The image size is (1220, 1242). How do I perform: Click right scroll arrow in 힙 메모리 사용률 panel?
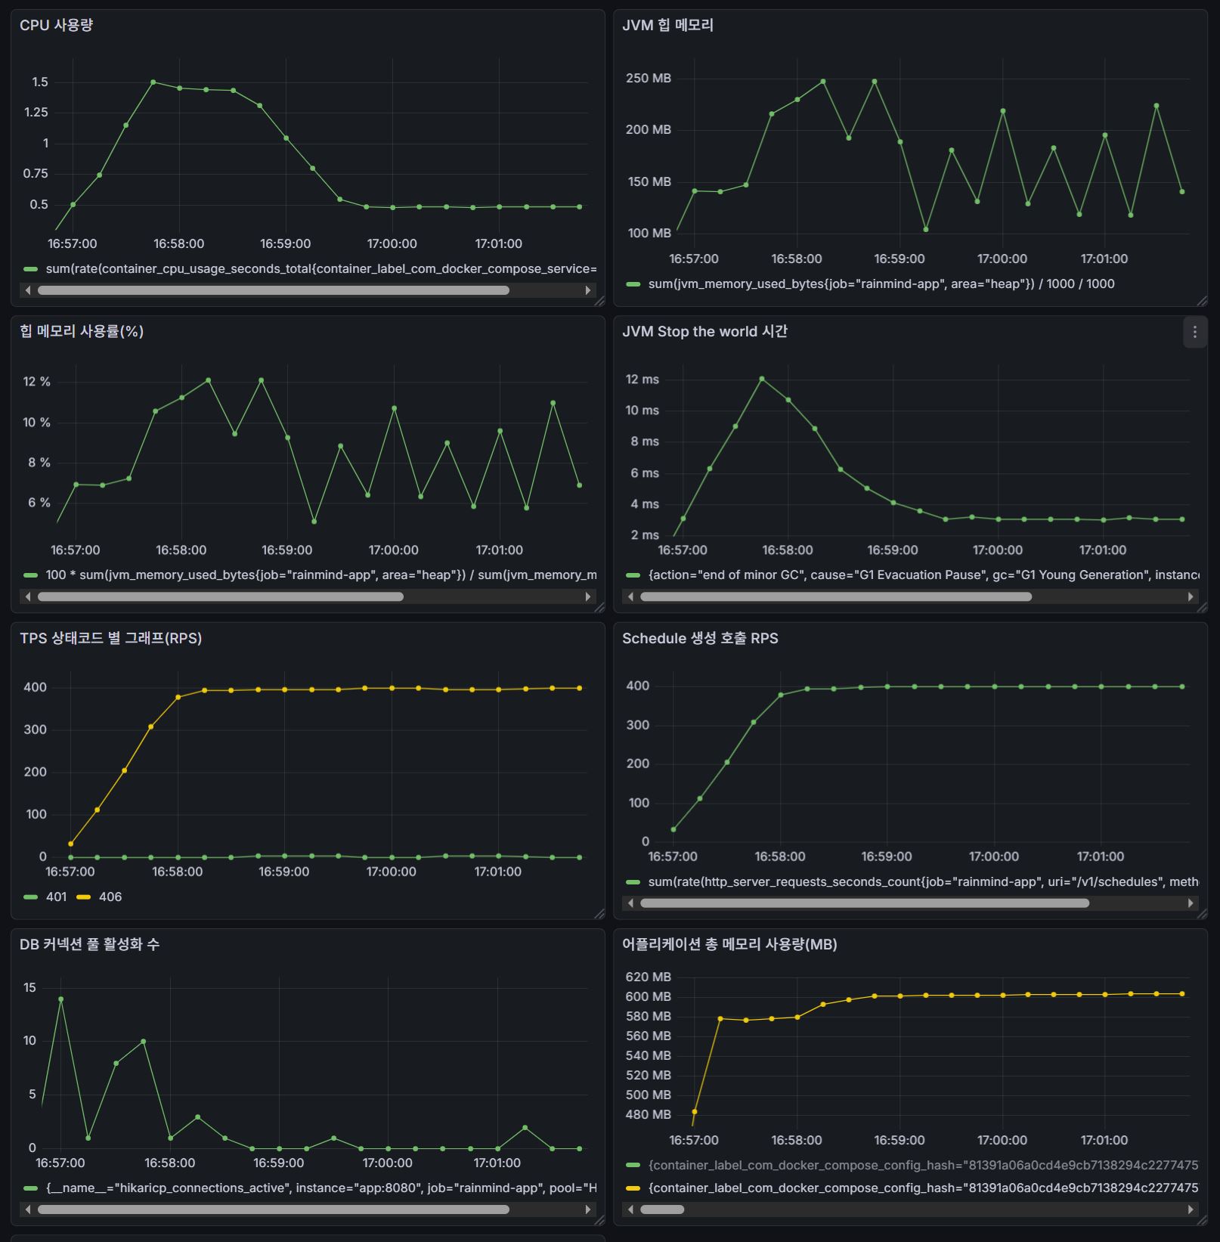coord(588,596)
